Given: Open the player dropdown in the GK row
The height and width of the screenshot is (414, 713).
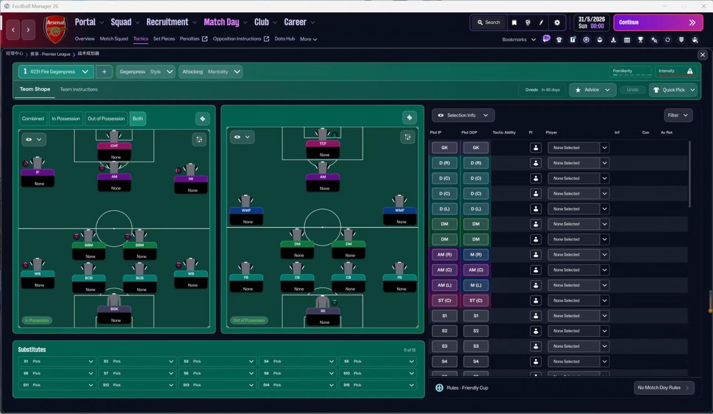Looking at the screenshot, I should pos(578,148).
